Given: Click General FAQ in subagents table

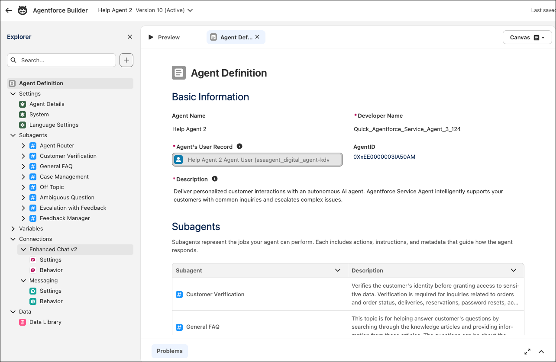Looking at the screenshot, I should coord(203,327).
